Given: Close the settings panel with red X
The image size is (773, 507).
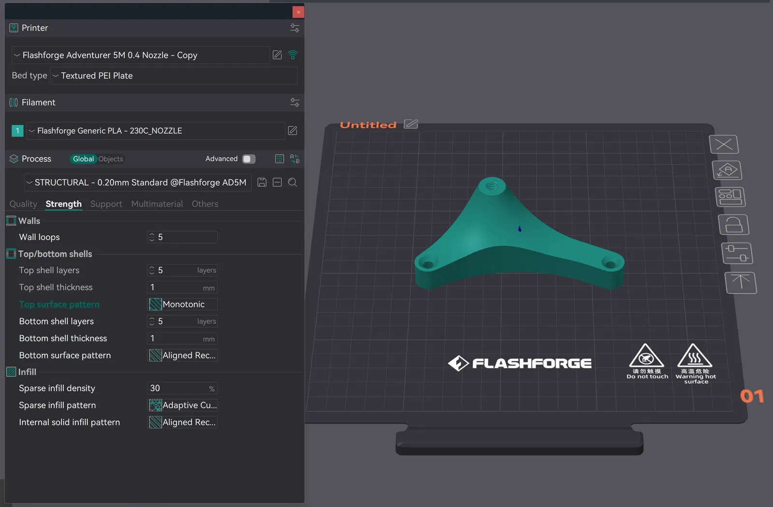Looking at the screenshot, I should pyautogui.click(x=298, y=12).
